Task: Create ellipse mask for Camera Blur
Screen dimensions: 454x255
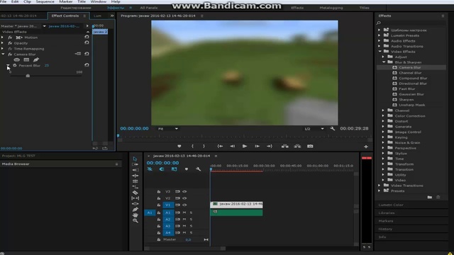Action: point(17,59)
